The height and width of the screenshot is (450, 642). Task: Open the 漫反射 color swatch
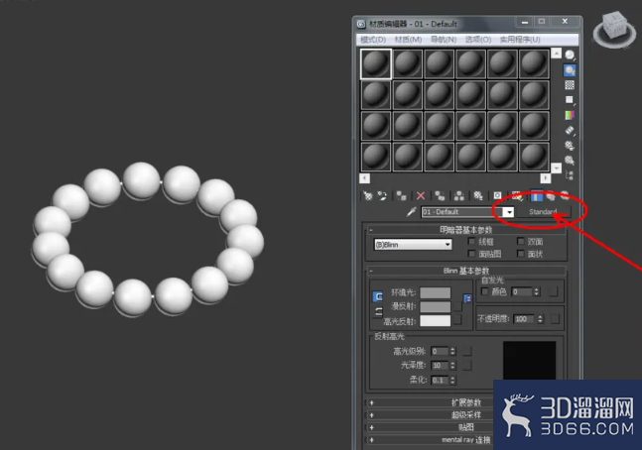436,307
